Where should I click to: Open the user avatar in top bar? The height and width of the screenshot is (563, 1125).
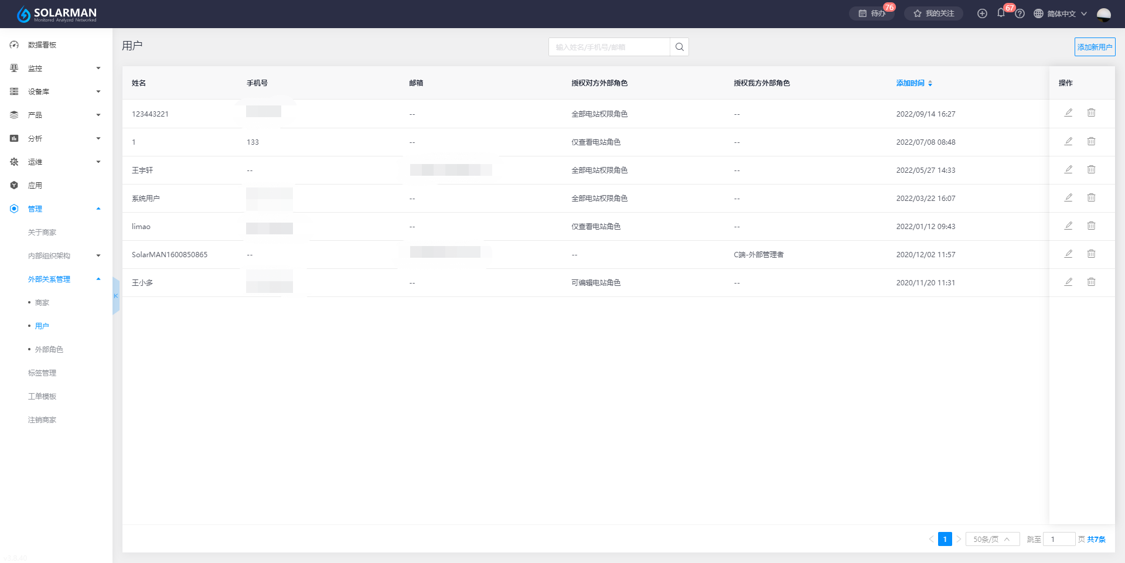click(1103, 14)
